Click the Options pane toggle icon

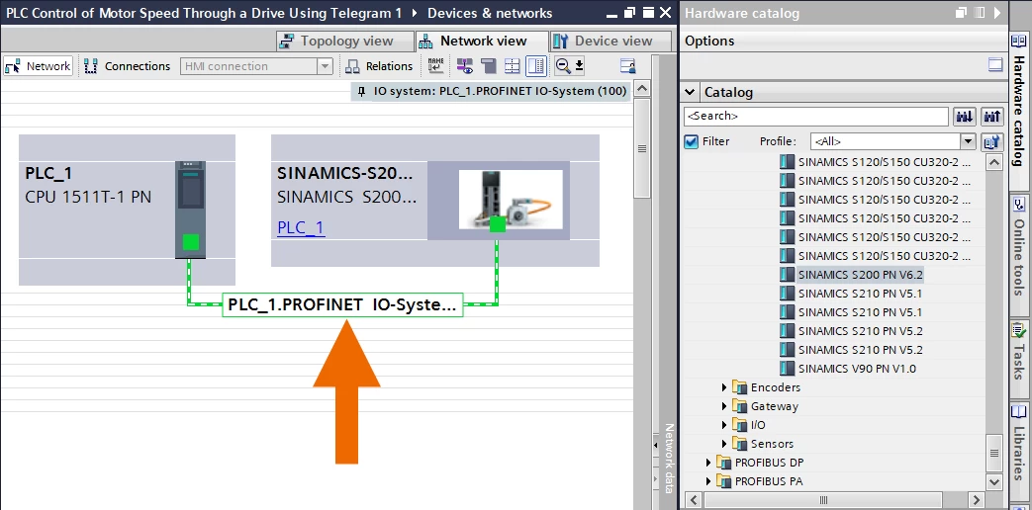click(x=995, y=64)
